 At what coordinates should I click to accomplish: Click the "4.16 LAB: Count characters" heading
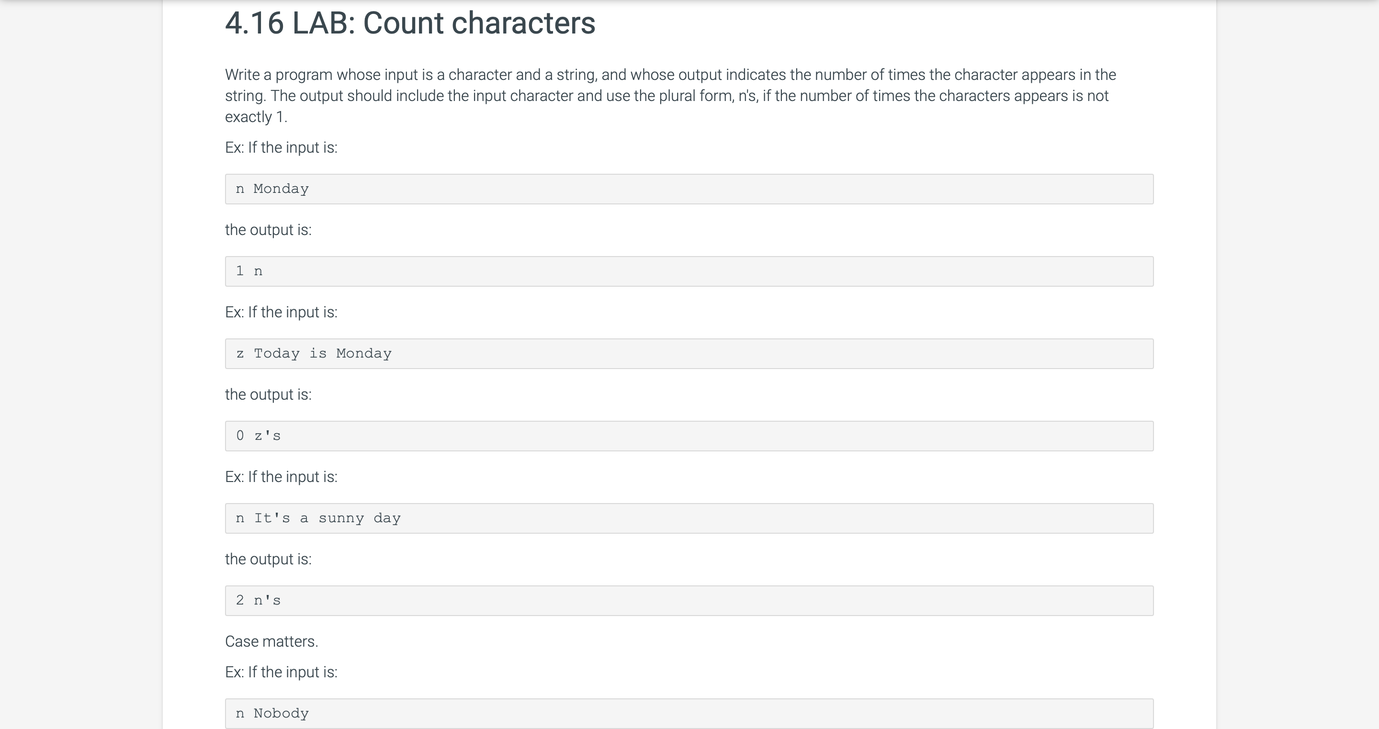[410, 23]
